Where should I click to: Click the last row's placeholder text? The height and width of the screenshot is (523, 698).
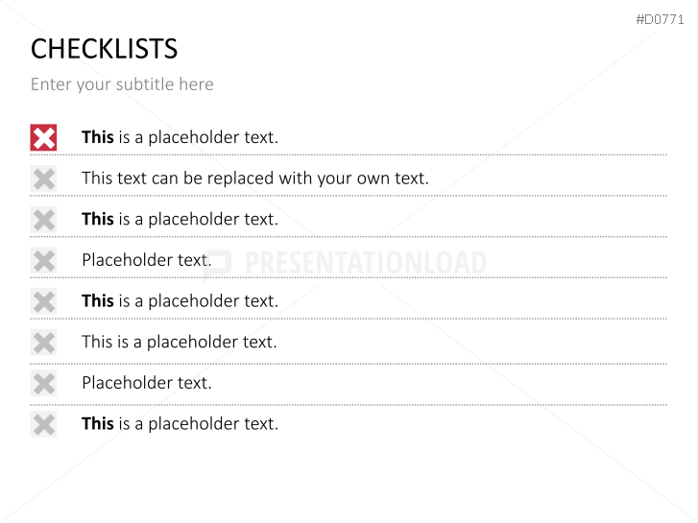point(180,424)
